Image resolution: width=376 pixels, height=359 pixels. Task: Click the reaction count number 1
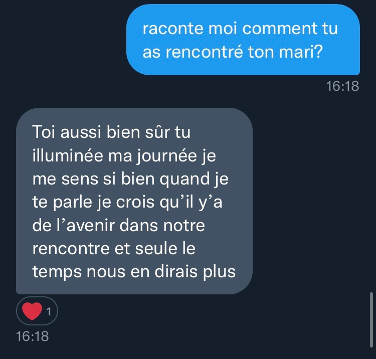click(49, 312)
